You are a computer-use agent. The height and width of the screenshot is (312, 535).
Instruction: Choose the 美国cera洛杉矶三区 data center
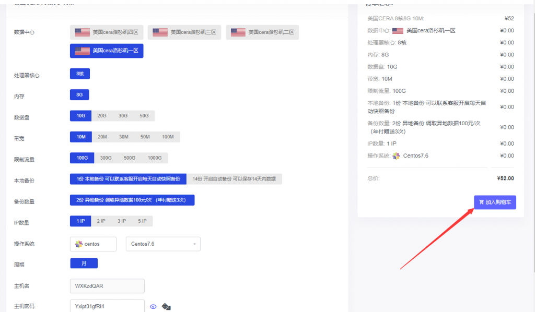coord(184,32)
